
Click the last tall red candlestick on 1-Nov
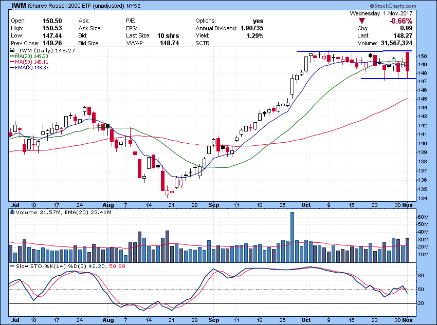click(408, 61)
